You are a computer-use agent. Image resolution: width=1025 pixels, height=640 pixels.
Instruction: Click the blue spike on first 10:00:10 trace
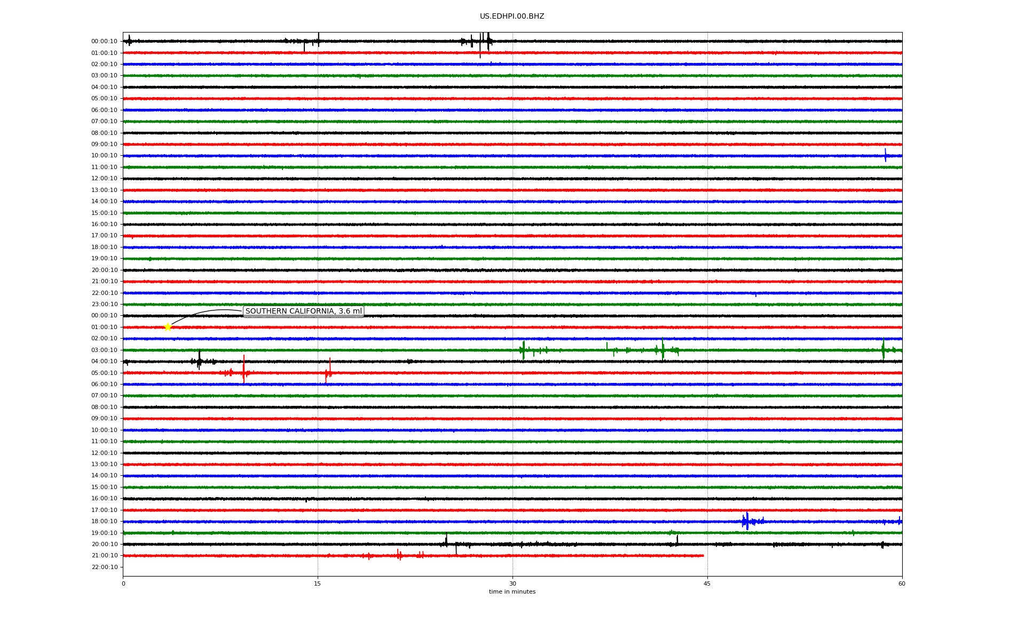885,155
